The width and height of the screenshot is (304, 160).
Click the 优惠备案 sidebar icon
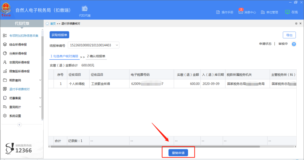5,98
